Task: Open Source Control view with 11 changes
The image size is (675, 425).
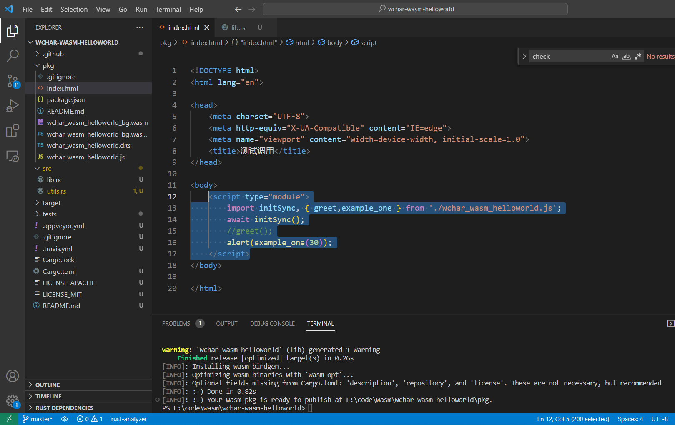Action: pyautogui.click(x=13, y=81)
